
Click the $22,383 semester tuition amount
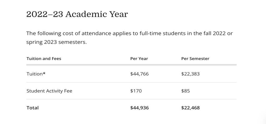pyautogui.click(x=190, y=74)
